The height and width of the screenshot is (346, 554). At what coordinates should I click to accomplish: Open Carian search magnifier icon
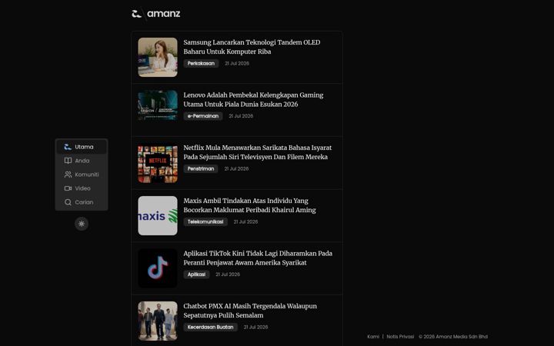click(68, 202)
